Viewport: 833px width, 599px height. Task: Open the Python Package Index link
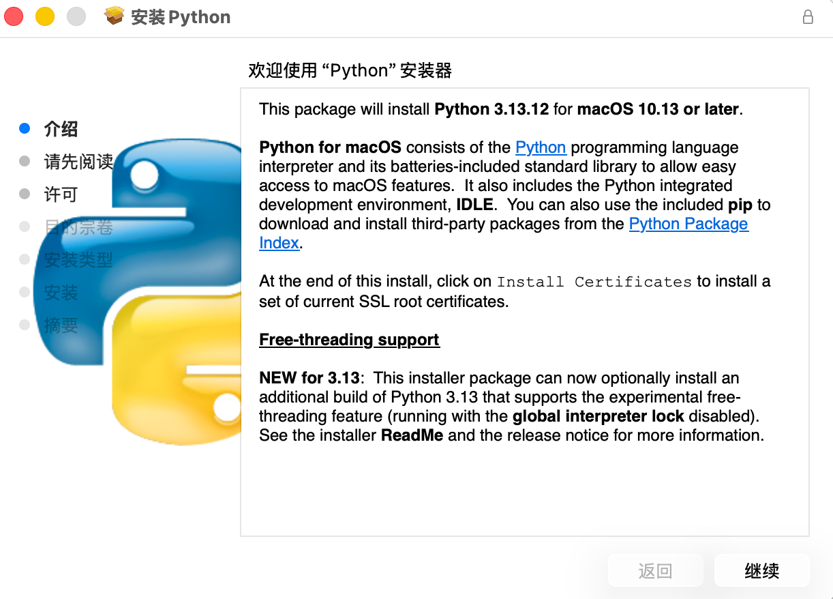688,224
